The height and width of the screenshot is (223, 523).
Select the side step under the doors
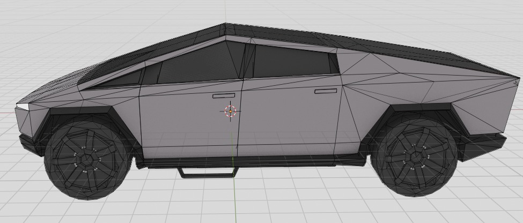click(209, 172)
